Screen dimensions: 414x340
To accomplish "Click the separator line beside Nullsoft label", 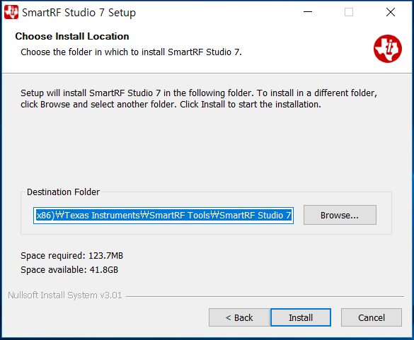I will click(x=265, y=296).
